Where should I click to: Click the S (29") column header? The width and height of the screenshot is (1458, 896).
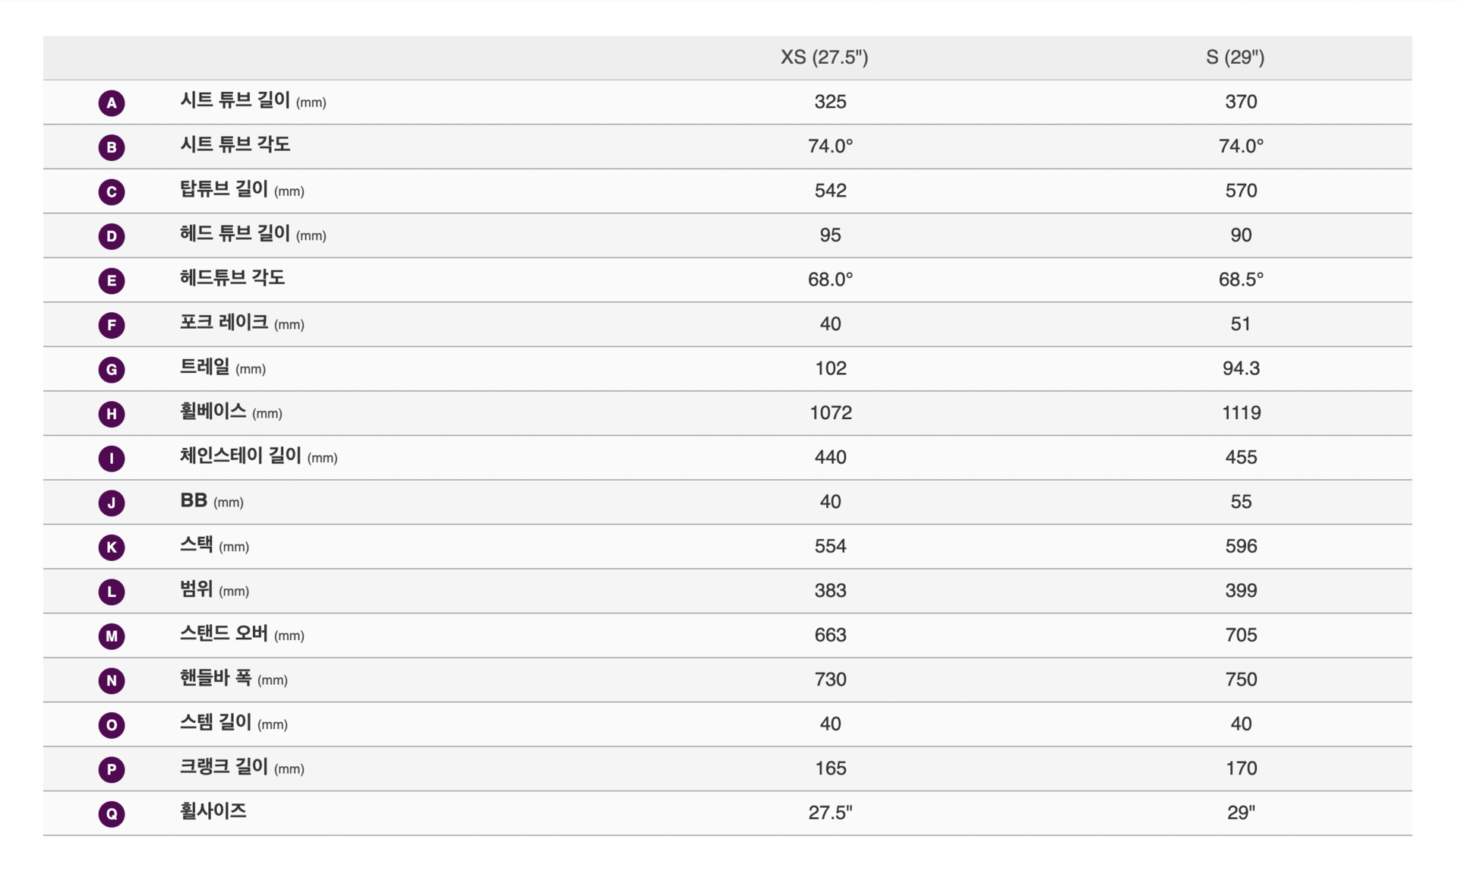1235,57
